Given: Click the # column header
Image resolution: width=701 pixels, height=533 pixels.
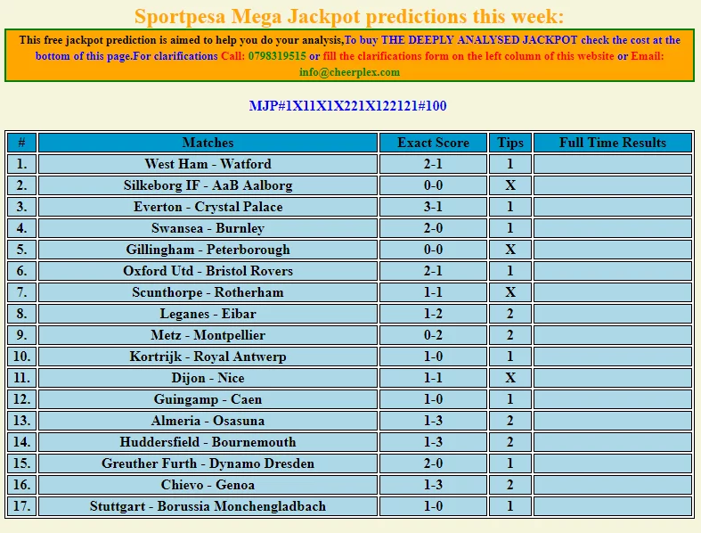Looking at the screenshot, I should 21,143.
